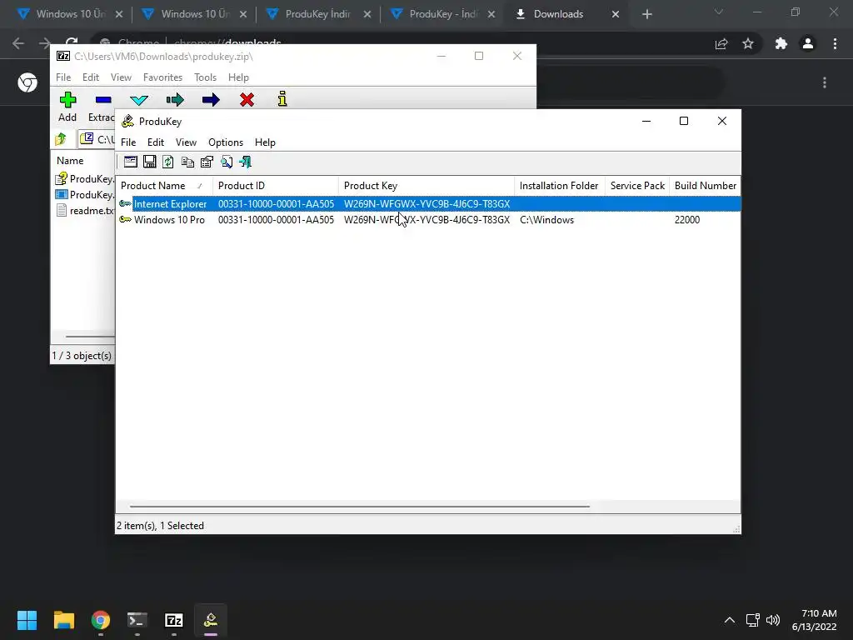Click the C:\Windows installation folder cell
Image resolution: width=853 pixels, height=640 pixels.
(x=546, y=220)
